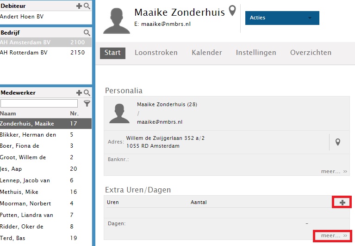Open the Kalender tab
Screen dimensions: 355x246
207,53
